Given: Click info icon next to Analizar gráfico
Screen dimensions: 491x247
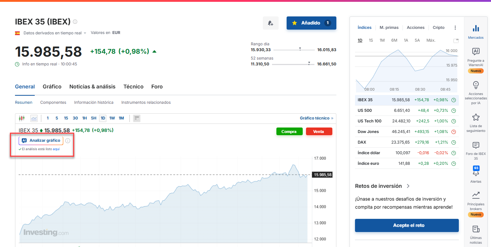Looking at the screenshot, I should point(68,141).
